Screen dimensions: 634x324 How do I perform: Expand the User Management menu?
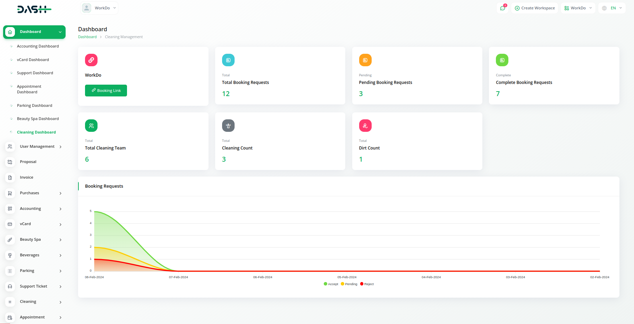click(x=34, y=147)
